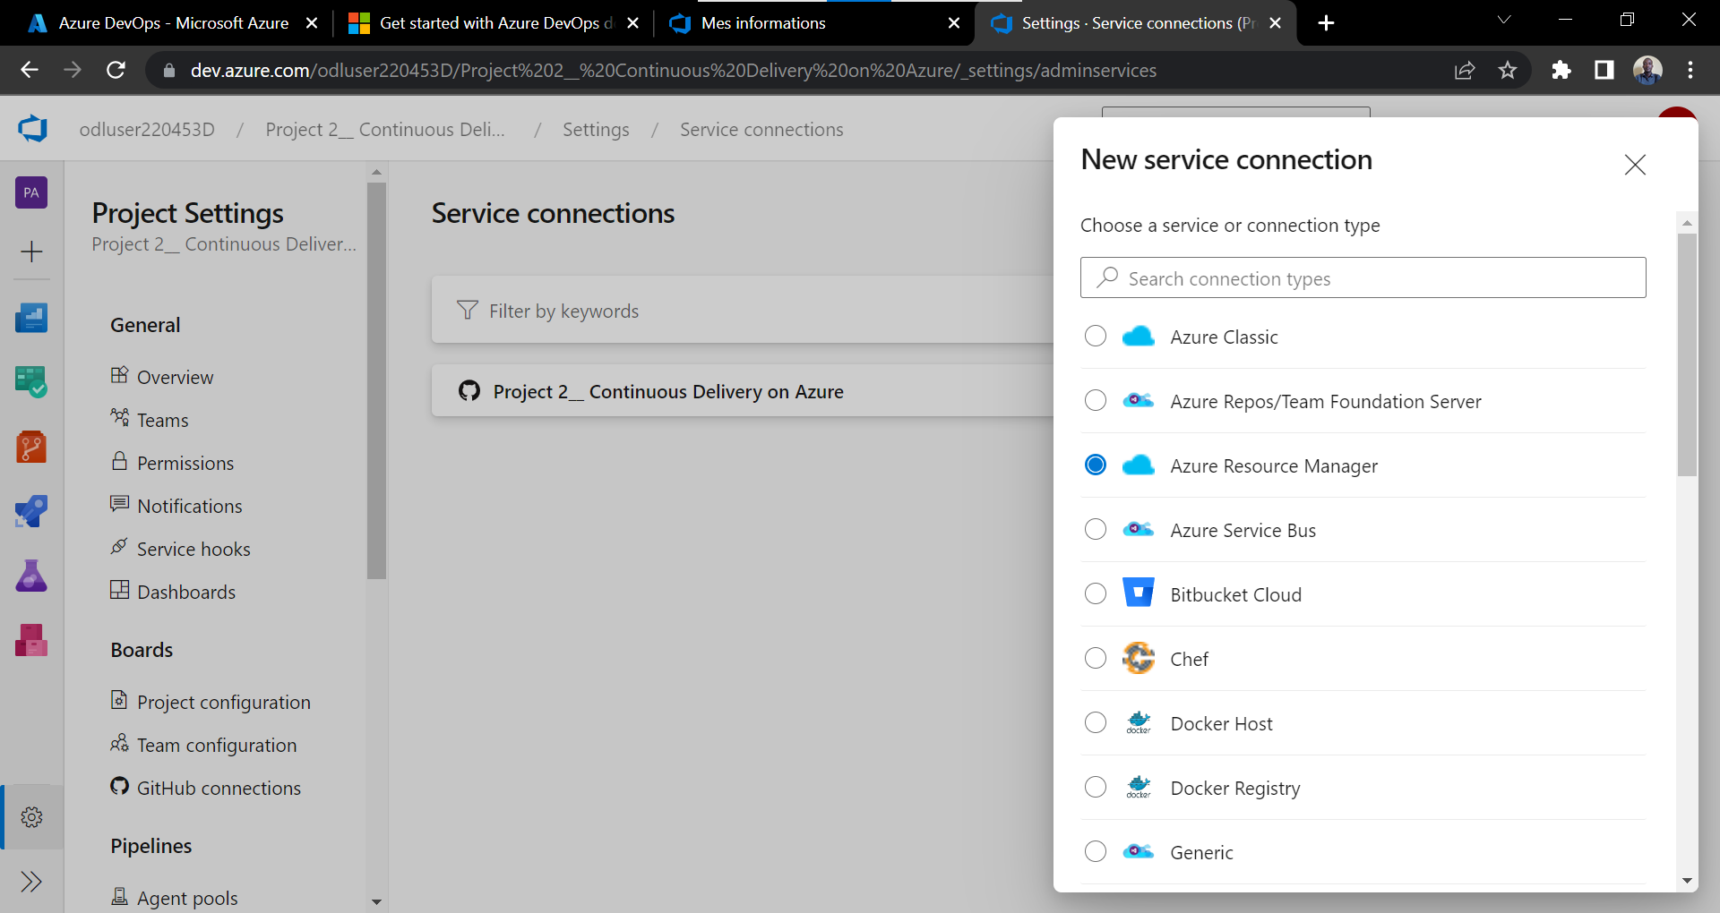Click the Search connection types field
The width and height of the screenshot is (1720, 913).
pos(1362,277)
